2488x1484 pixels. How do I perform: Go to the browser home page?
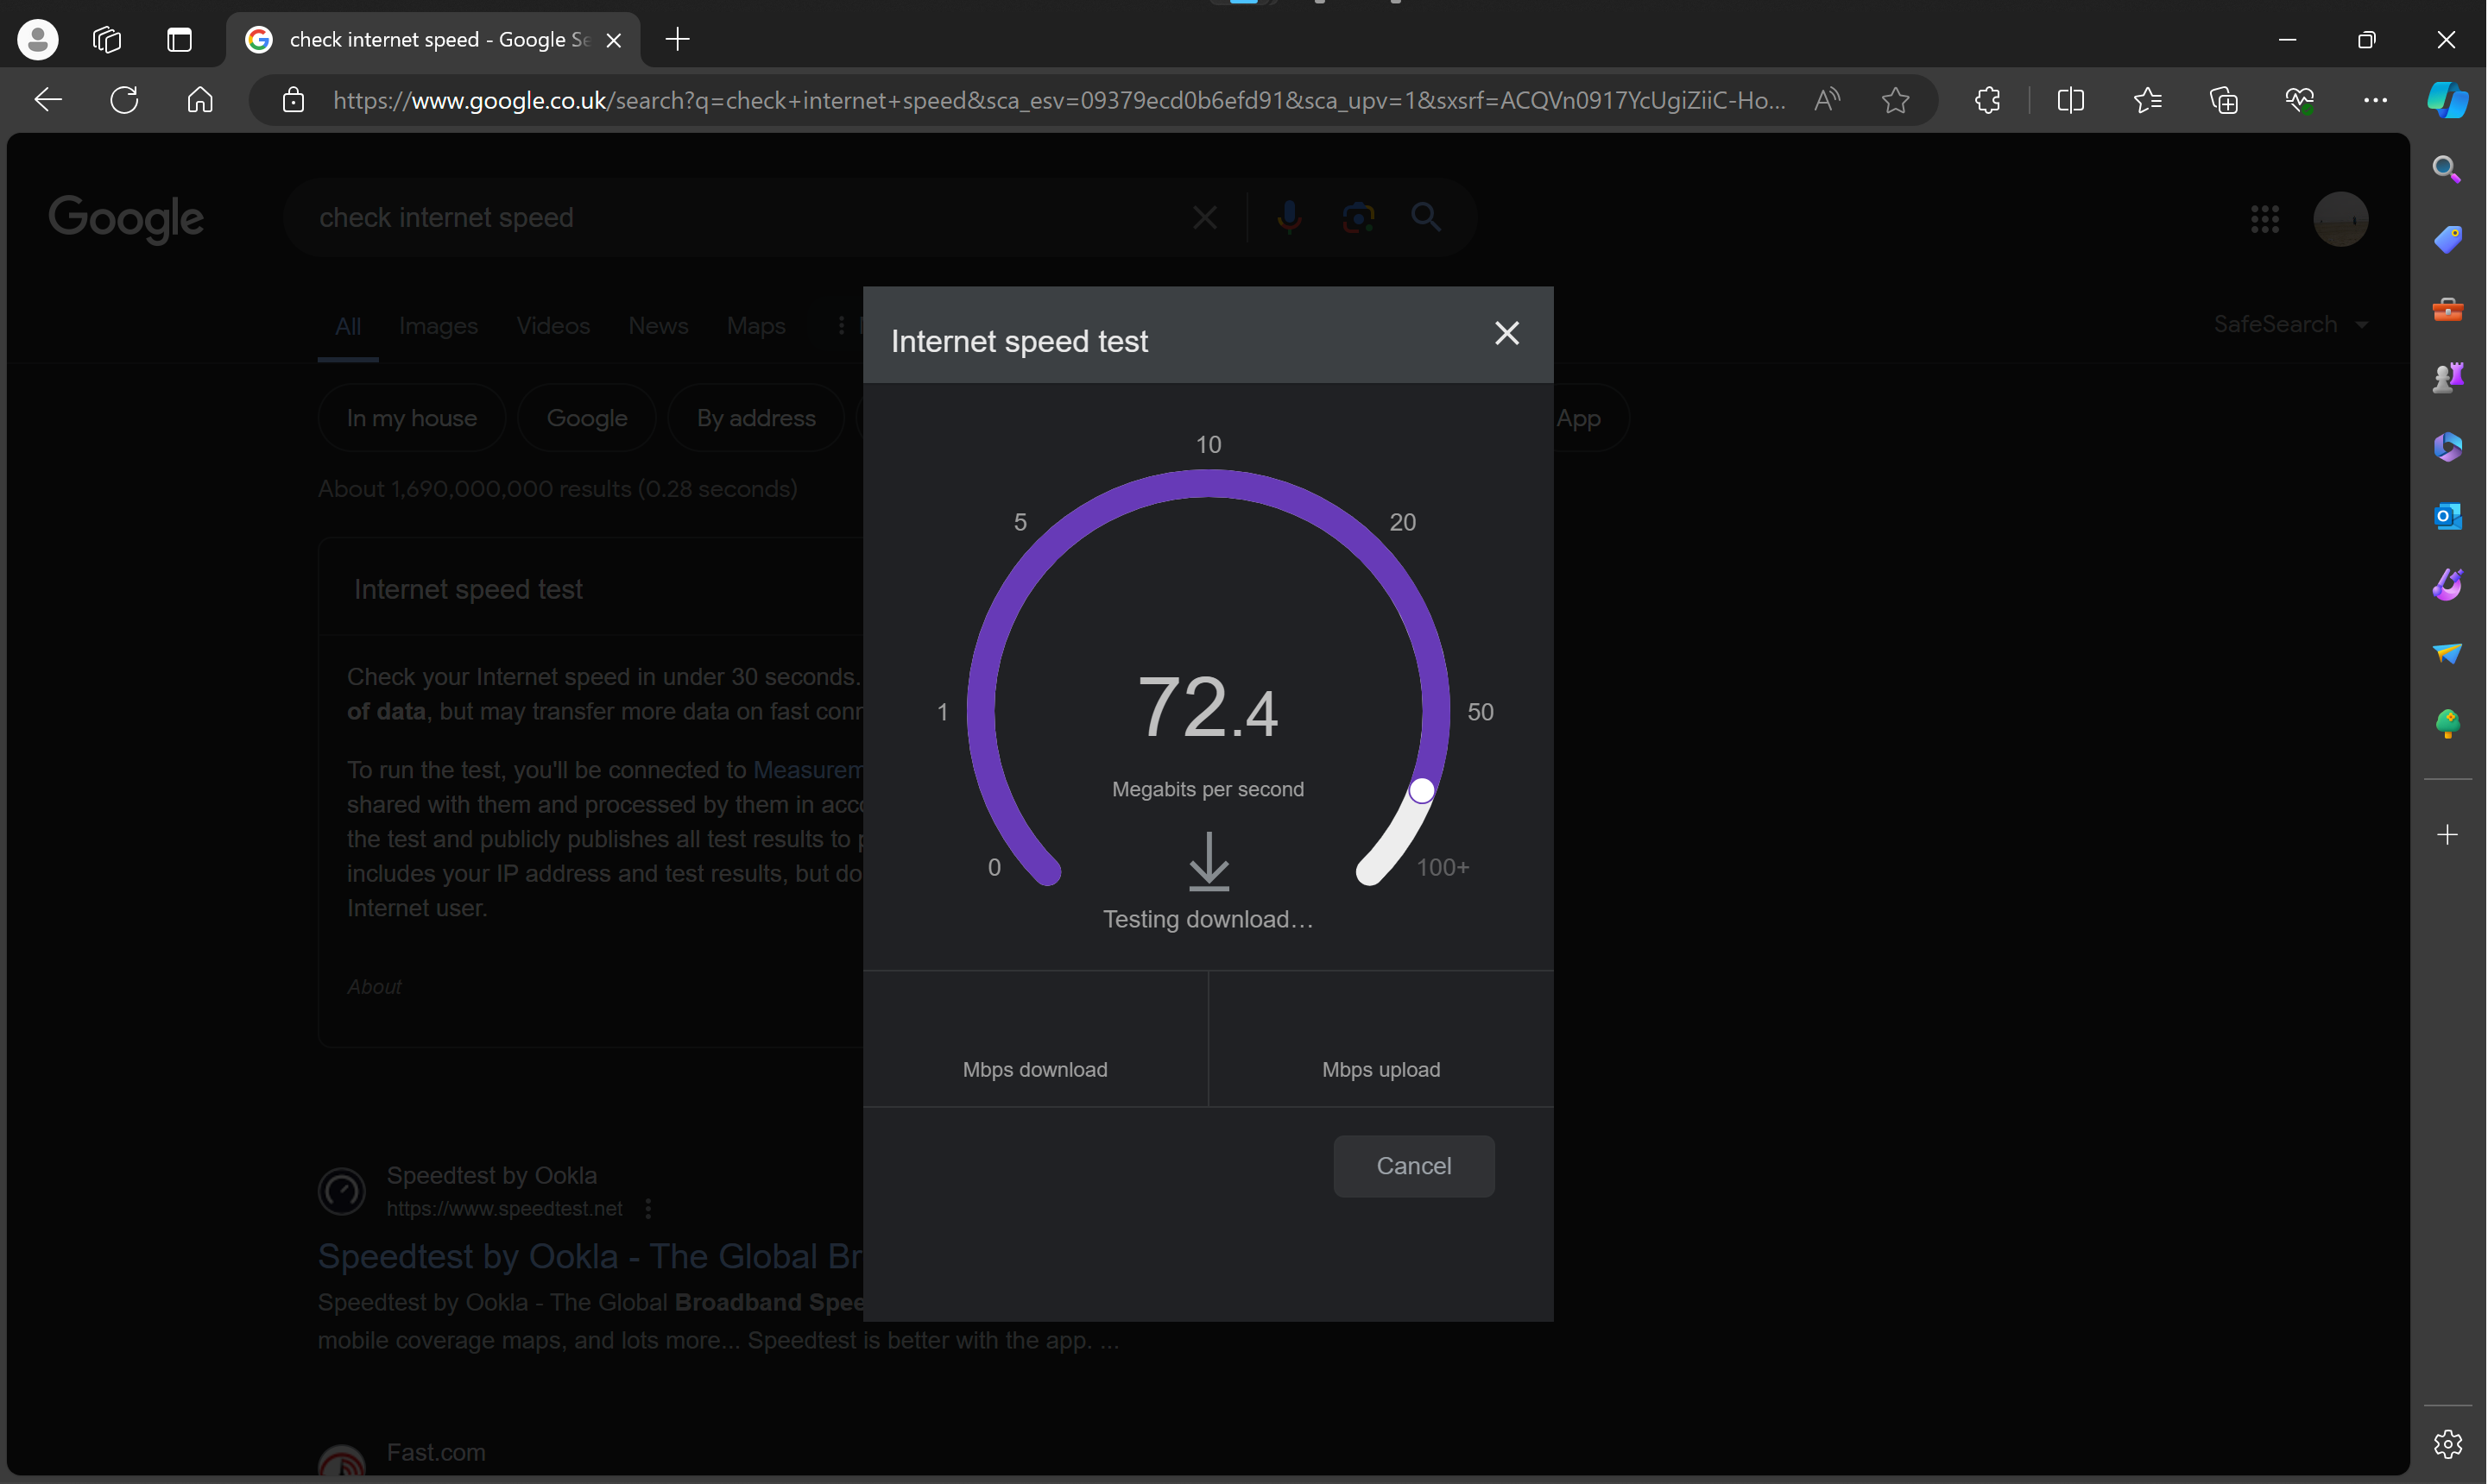click(x=200, y=100)
